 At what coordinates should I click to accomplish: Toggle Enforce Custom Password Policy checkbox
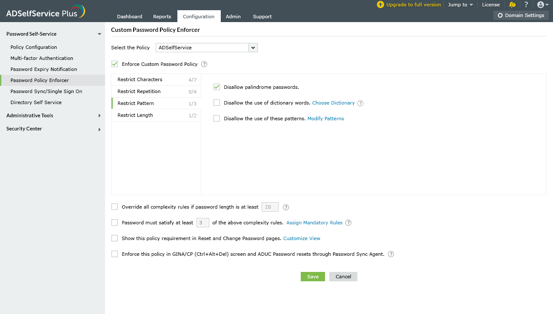(114, 64)
